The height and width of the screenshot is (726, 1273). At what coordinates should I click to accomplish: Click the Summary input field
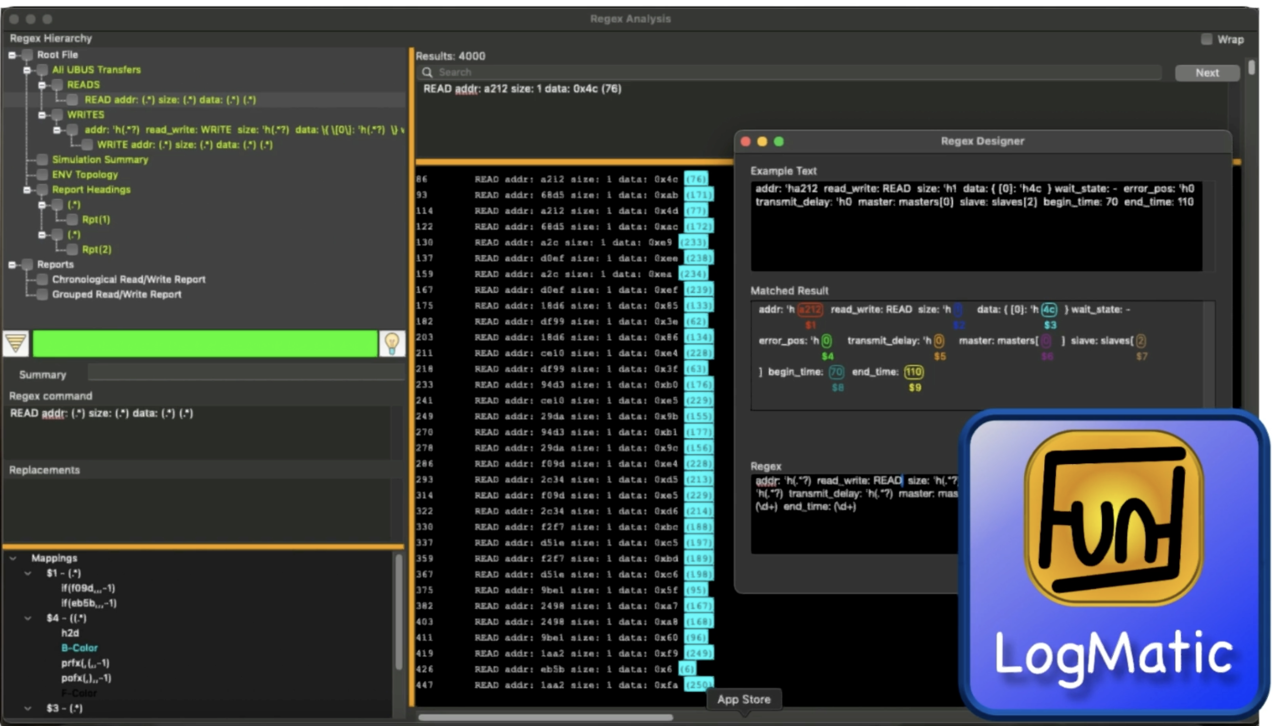(x=246, y=373)
